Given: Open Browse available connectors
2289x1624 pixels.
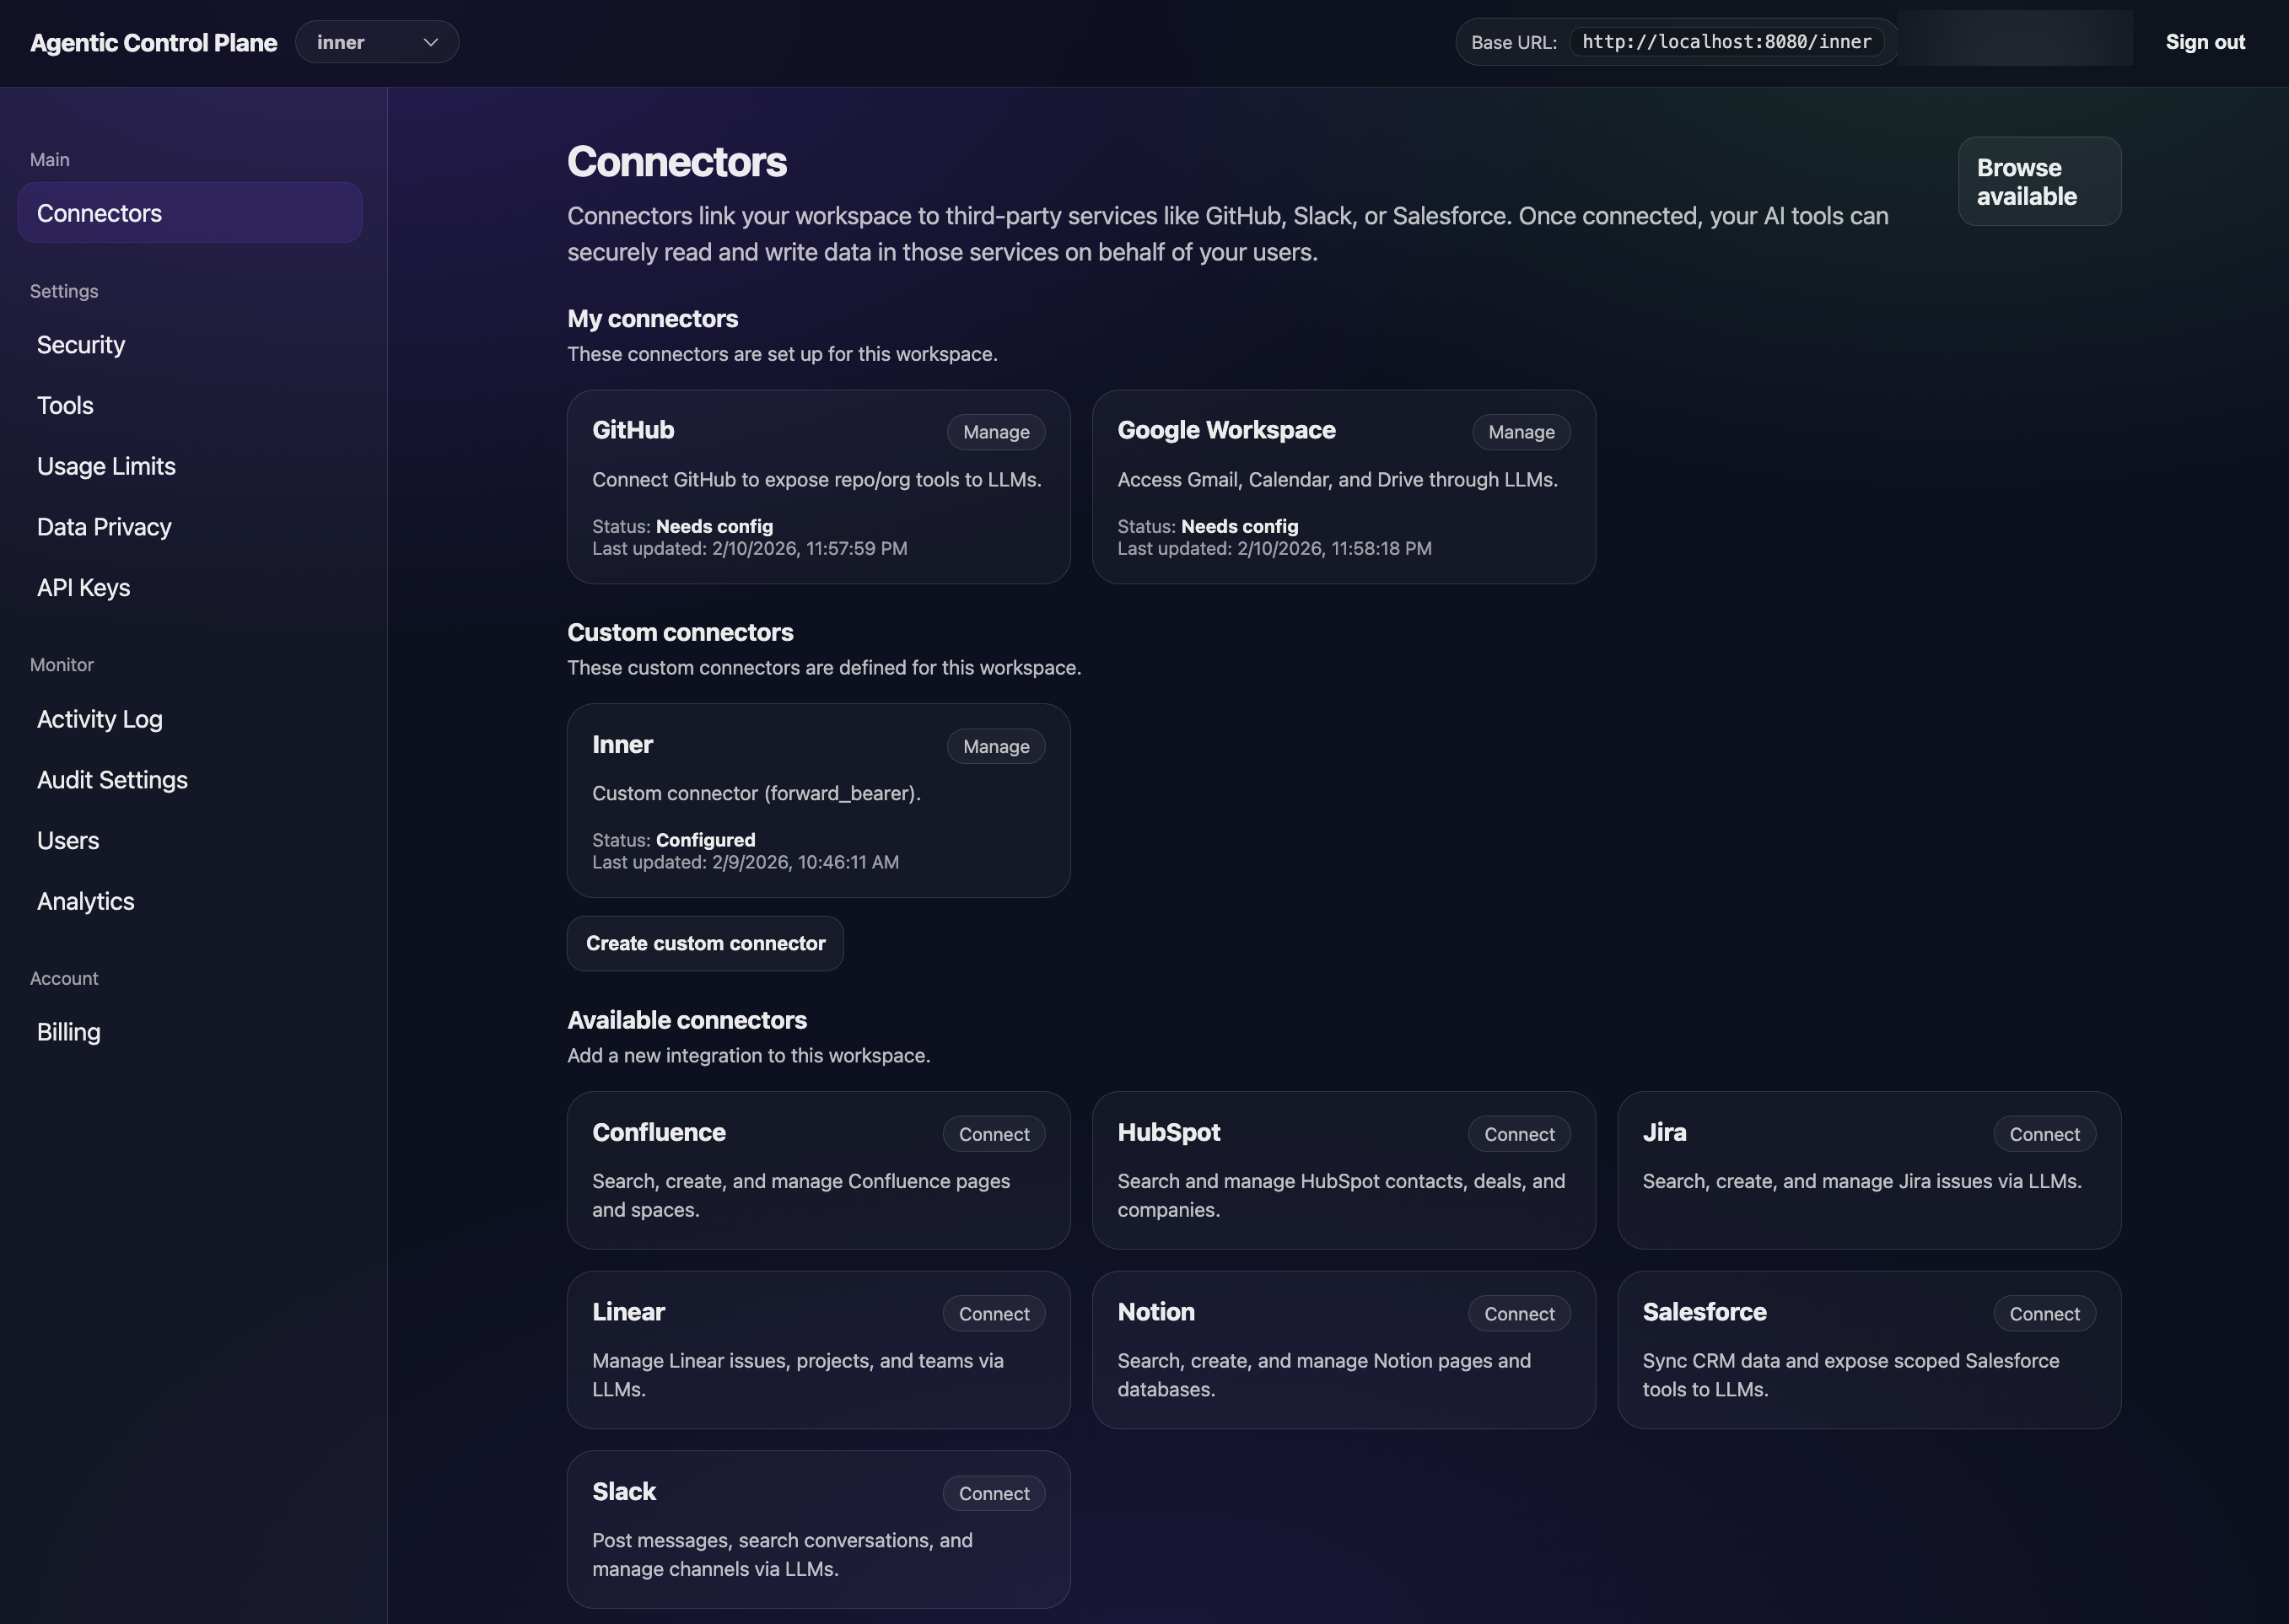Looking at the screenshot, I should click(x=2039, y=181).
